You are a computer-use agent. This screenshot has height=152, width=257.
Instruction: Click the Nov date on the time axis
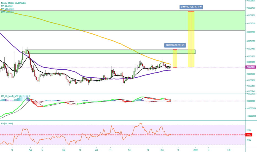coord(130,150)
